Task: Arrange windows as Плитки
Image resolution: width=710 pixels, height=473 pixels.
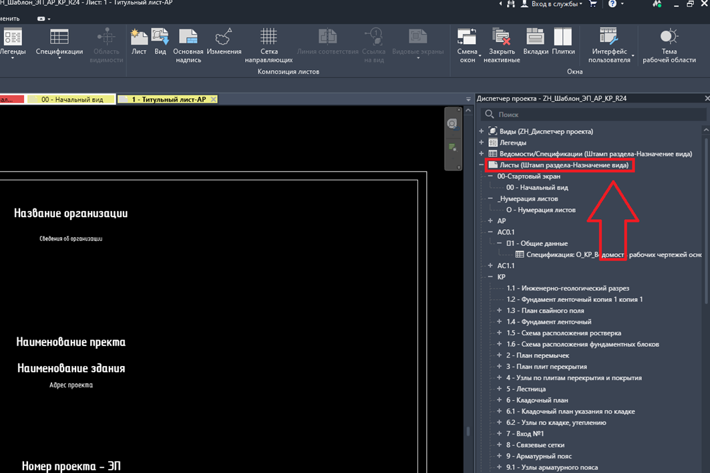Action: (x=563, y=41)
